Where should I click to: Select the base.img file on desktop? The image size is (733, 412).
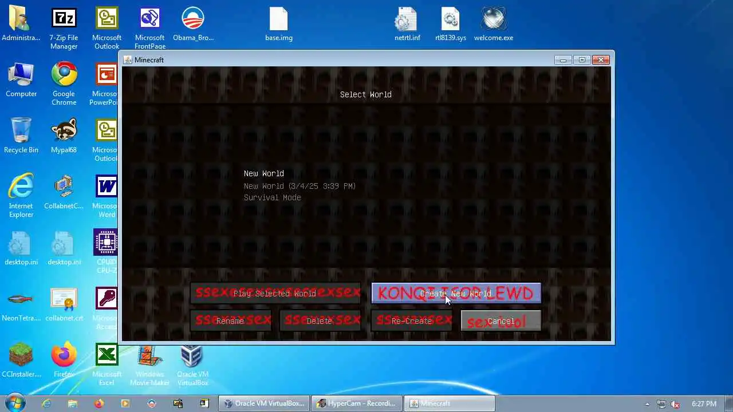click(x=279, y=24)
